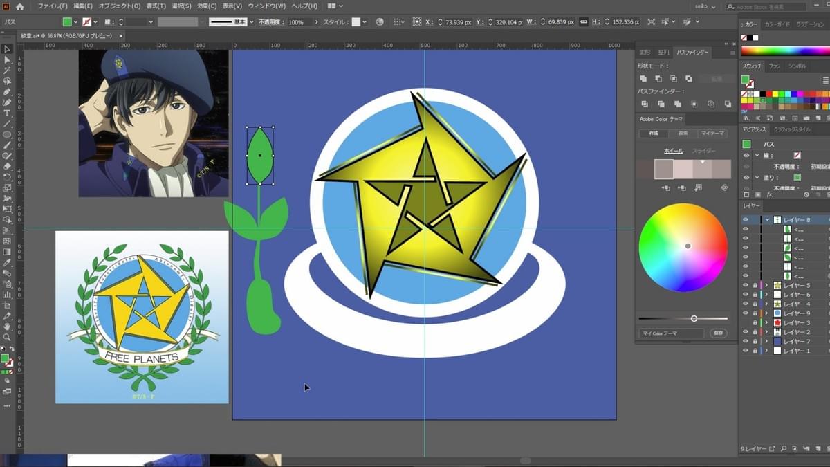
Task: Open the Swatches panel menu icon
Action: (825, 80)
